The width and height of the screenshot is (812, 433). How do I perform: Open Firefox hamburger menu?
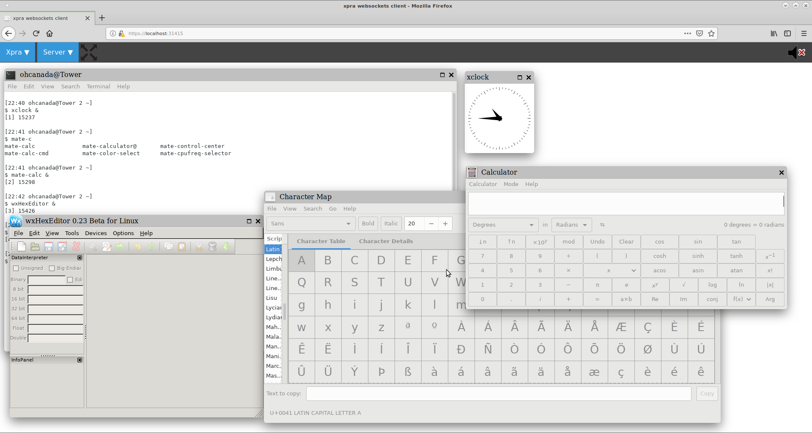tap(804, 33)
